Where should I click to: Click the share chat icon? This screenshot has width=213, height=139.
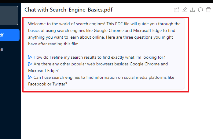(176, 10)
